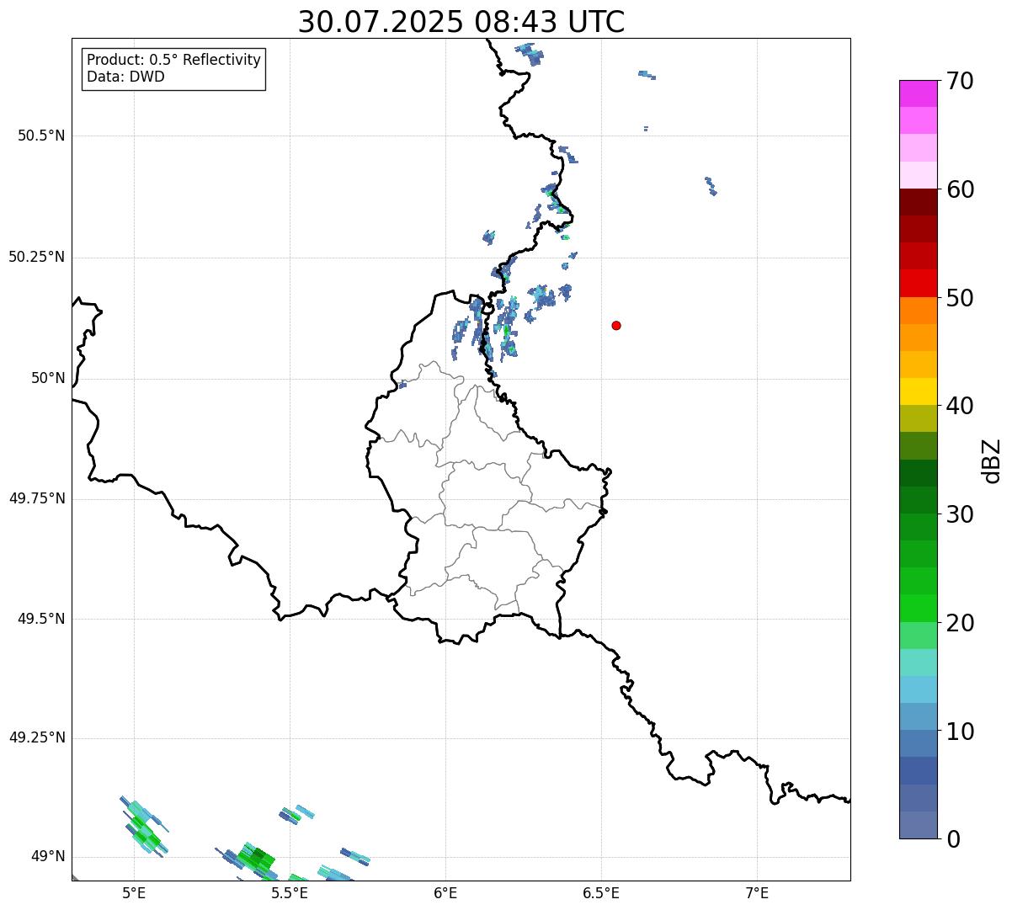
Task: Click the orange colorbar segment below 50
Action: [919, 311]
